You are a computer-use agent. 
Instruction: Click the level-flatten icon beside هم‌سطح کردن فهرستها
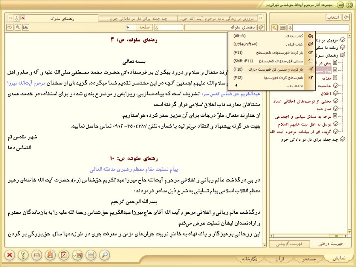pyautogui.click(x=311, y=78)
